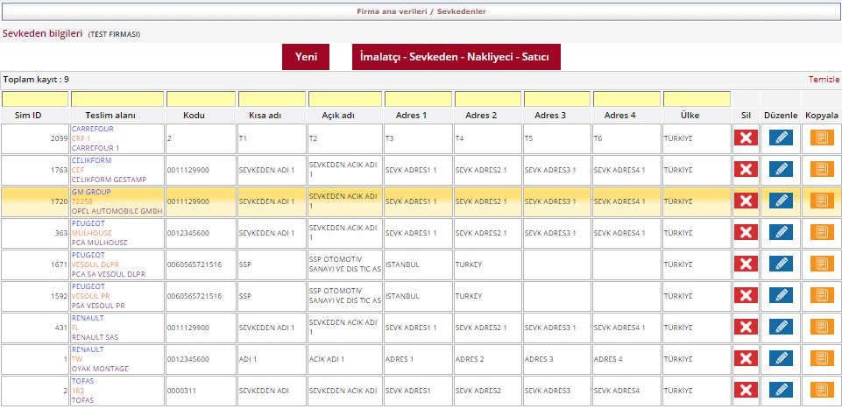The width and height of the screenshot is (842, 409).
Task: Delete the PEUGEOT MULHOUSE row with Sim ID 363
Action: coord(746,232)
